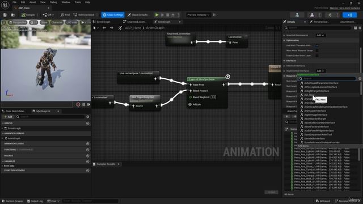Open Class Settings
Viewport: 363px width, 204px height.
click(113, 15)
